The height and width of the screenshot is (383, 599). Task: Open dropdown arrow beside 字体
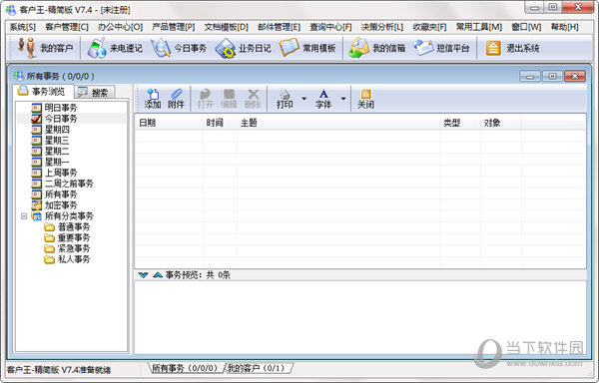pos(343,99)
